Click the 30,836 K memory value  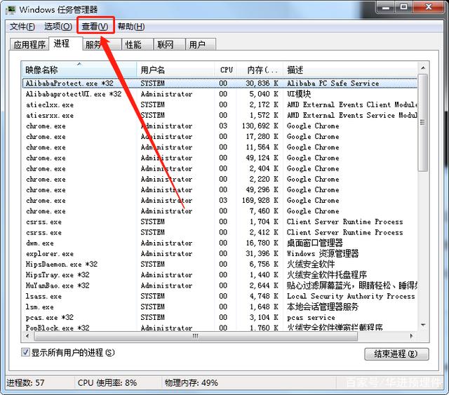262,83
